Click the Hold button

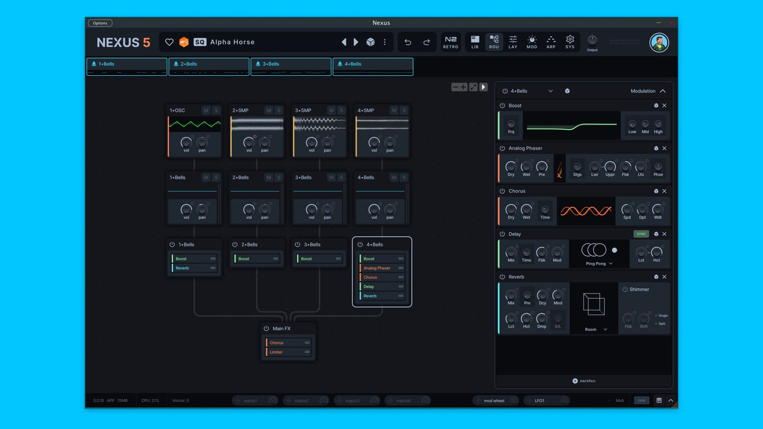point(642,401)
